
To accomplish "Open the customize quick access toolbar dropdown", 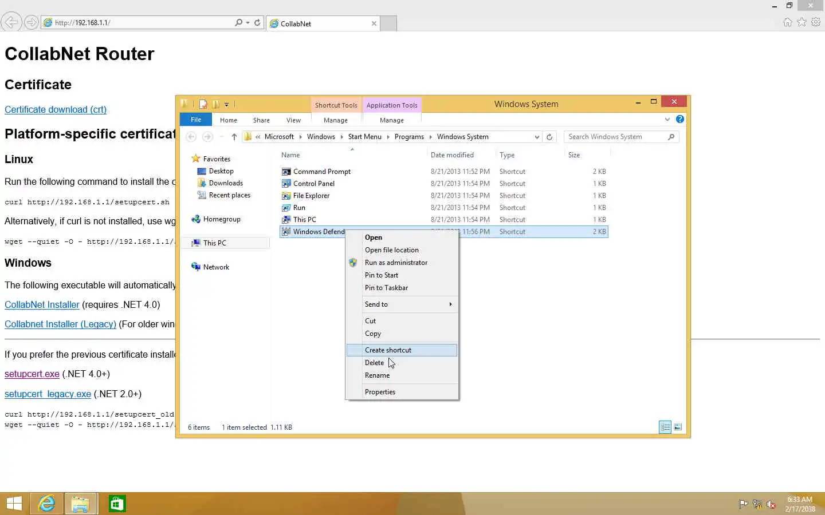I will click(226, 105).
